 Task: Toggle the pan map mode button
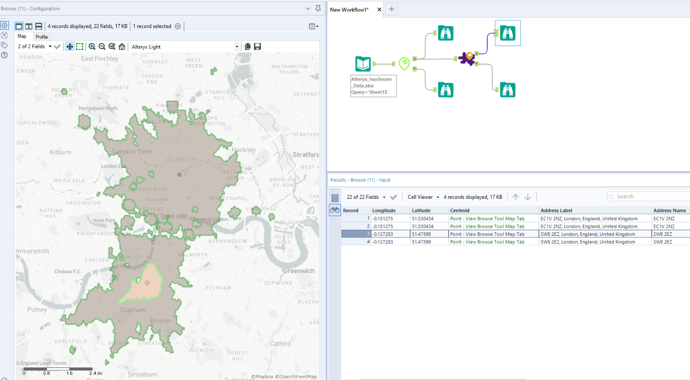[70, 47]
